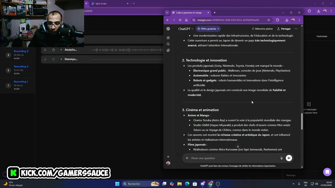Focus the Poser une question input
Screen dimensions: 335x188
(x=234, y=158)
